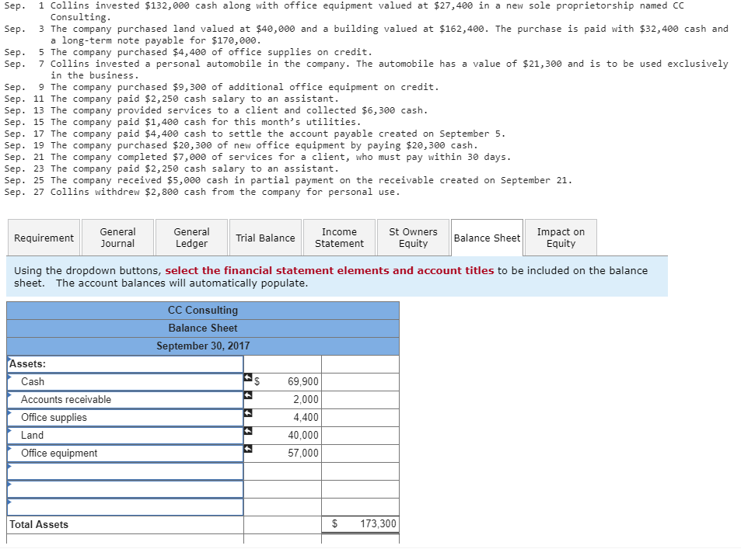
Task: Open the Land account dropdown
Action: [9, 435]
